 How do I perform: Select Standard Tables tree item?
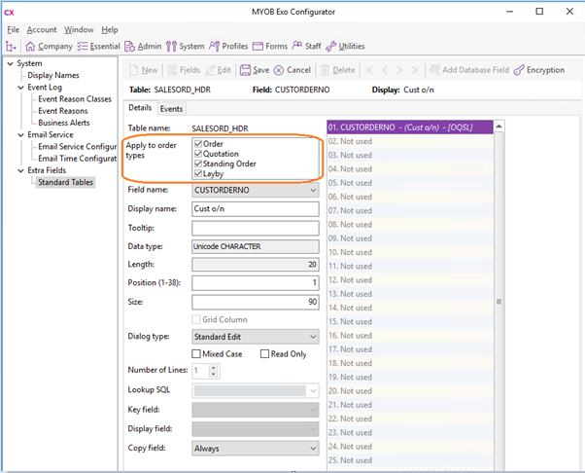pos(65,182)
